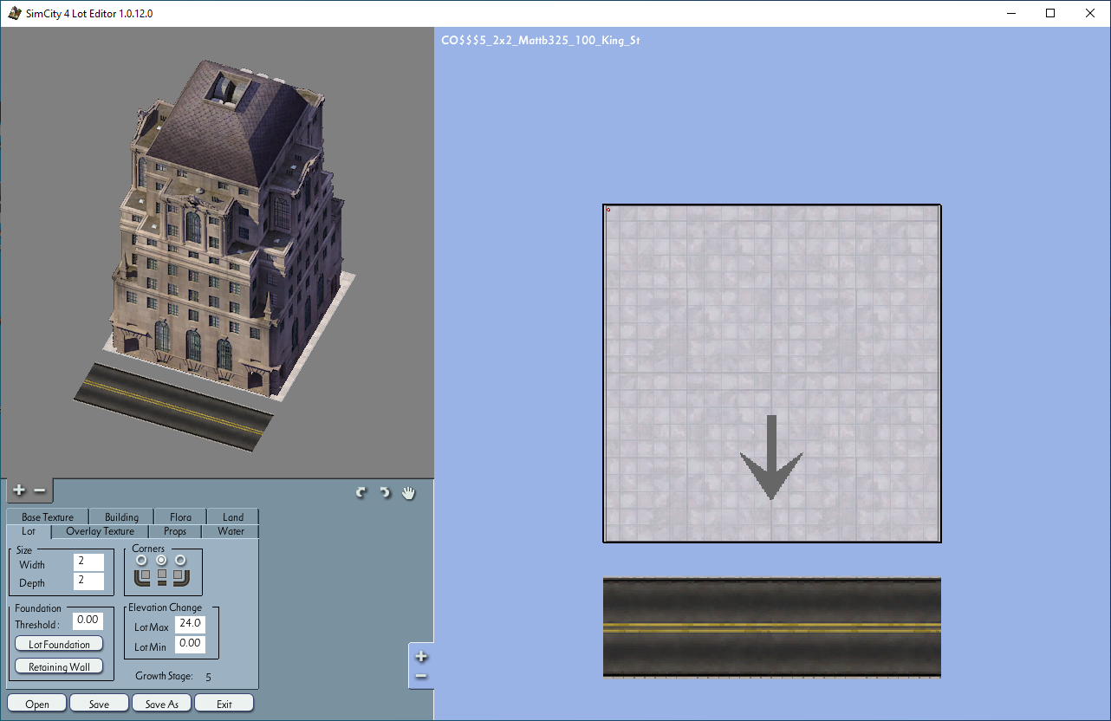Click the Retaining Wall button
This screenshot has height=721, width=1111.
pos(59,666)
